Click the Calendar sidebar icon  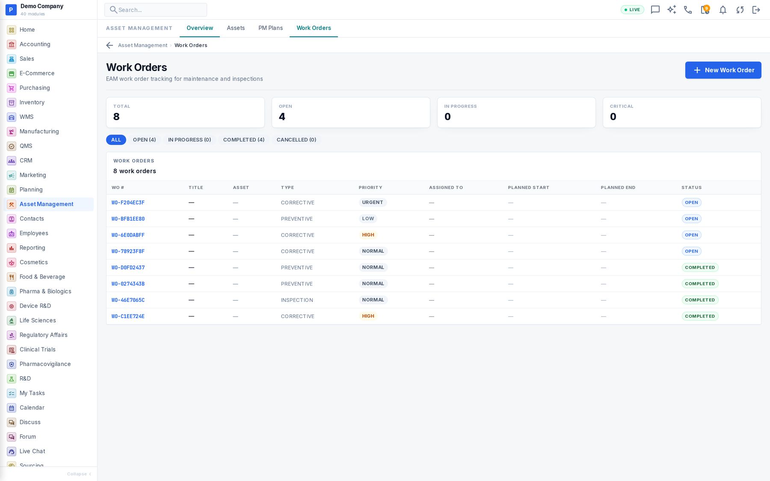(x=12, y=408)
